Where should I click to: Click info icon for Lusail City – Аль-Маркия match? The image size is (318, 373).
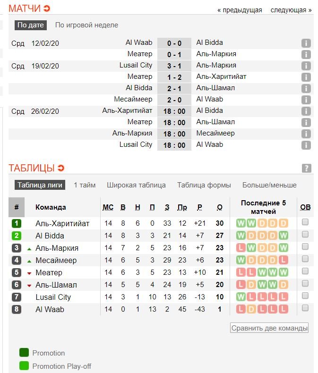click(x=306, y=66)
